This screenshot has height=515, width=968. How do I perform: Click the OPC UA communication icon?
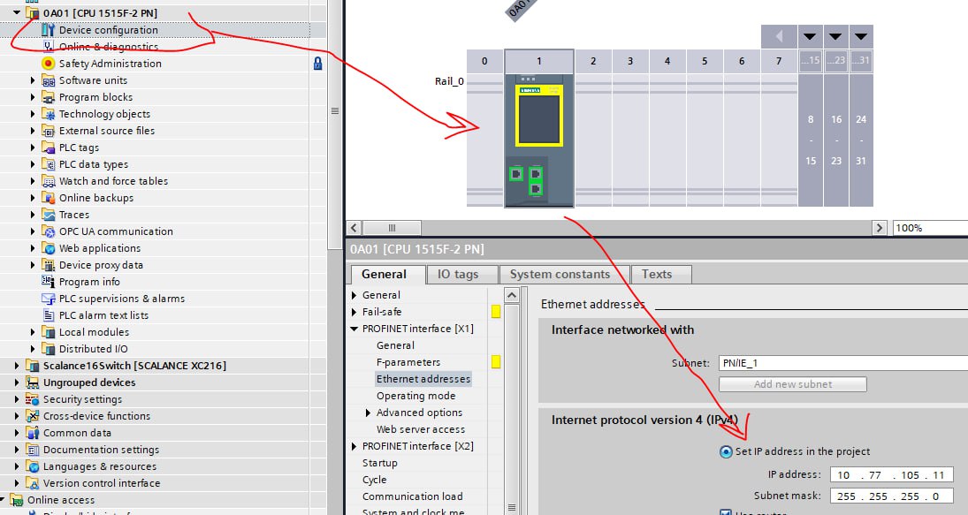coord(48,231)
